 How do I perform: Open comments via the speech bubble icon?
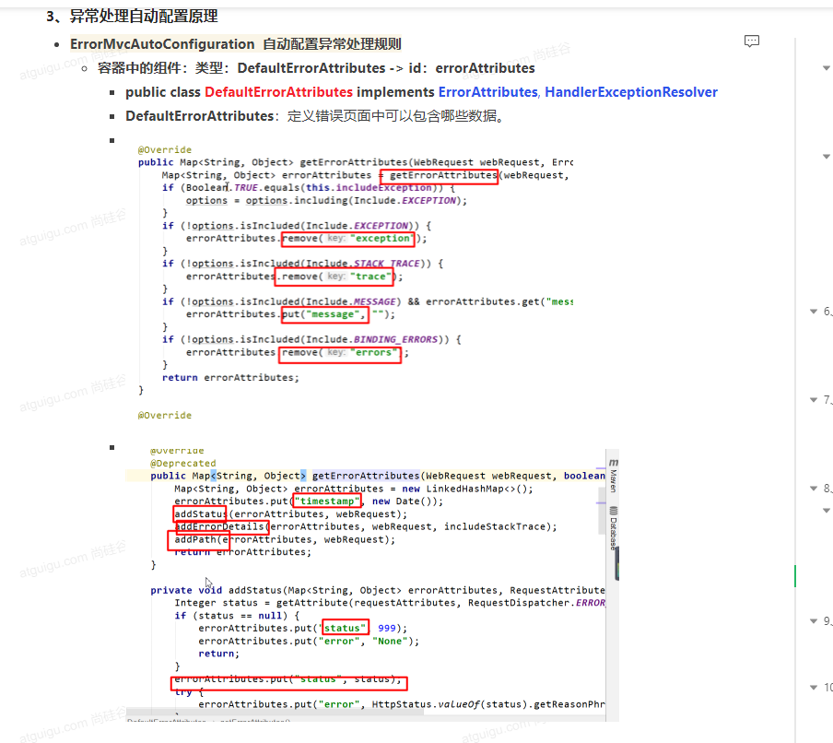pyautogui.click(x=752, y=41)
